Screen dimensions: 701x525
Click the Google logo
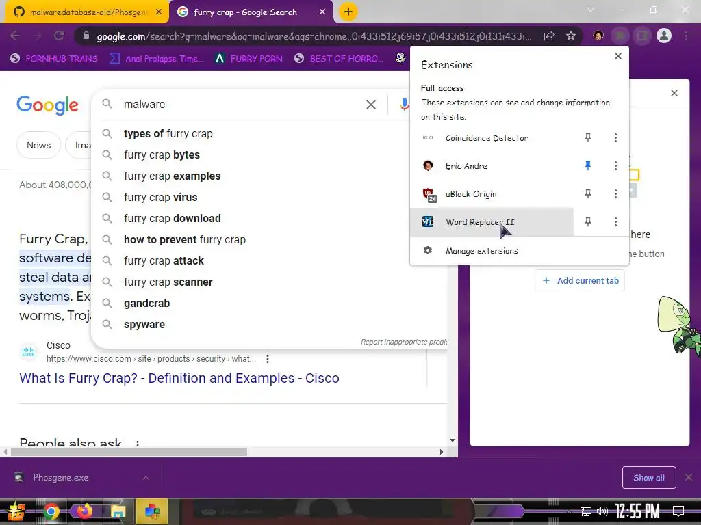[x=47, y=105]
